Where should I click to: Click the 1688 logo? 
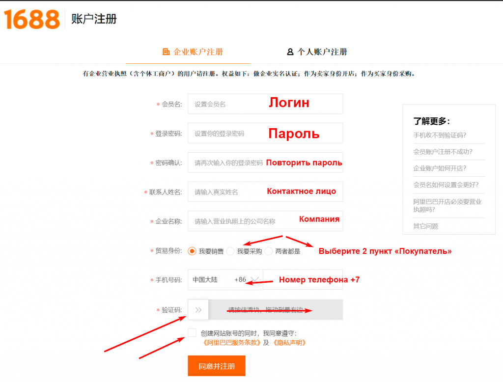[x=32, y=19]
